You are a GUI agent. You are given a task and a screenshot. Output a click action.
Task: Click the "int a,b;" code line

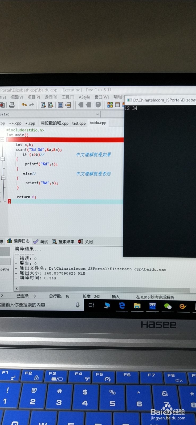tap(24, 145)
